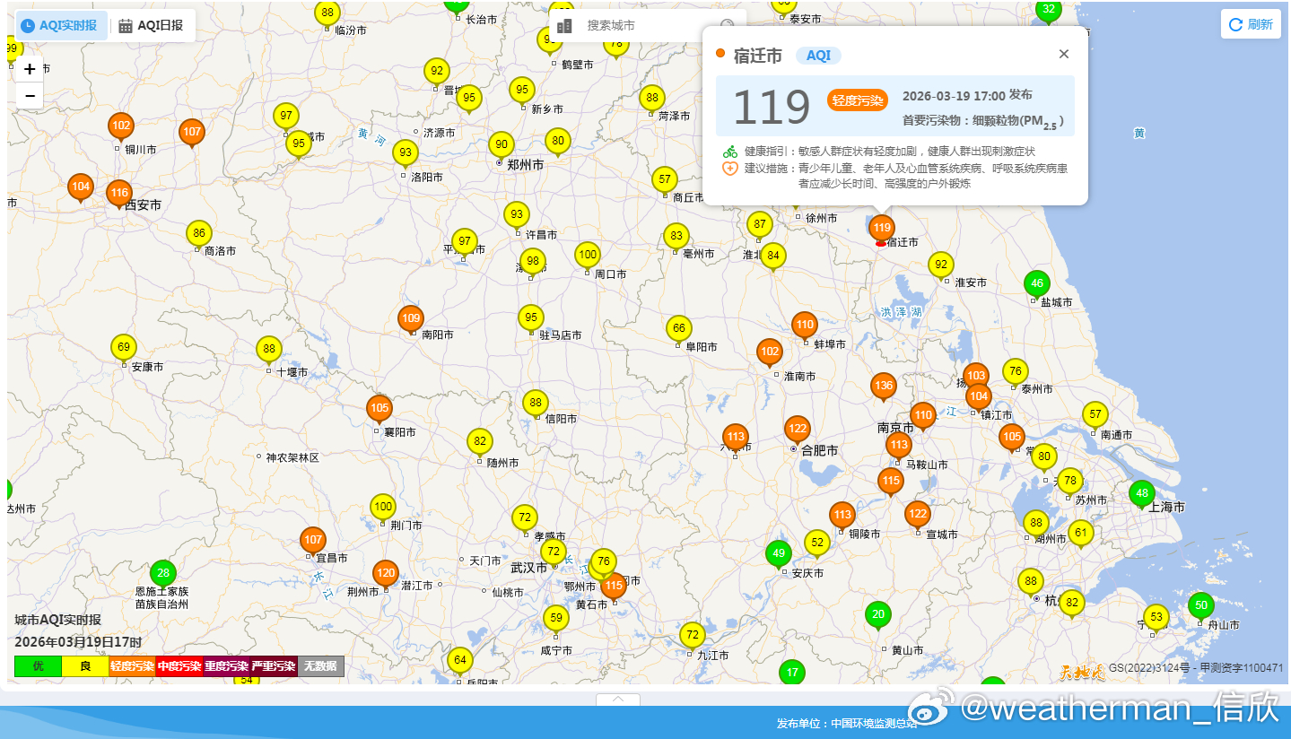1291x739 pixels.
Task: Click the orange 轻度污染 legend swatch
Action: [132, 666]
